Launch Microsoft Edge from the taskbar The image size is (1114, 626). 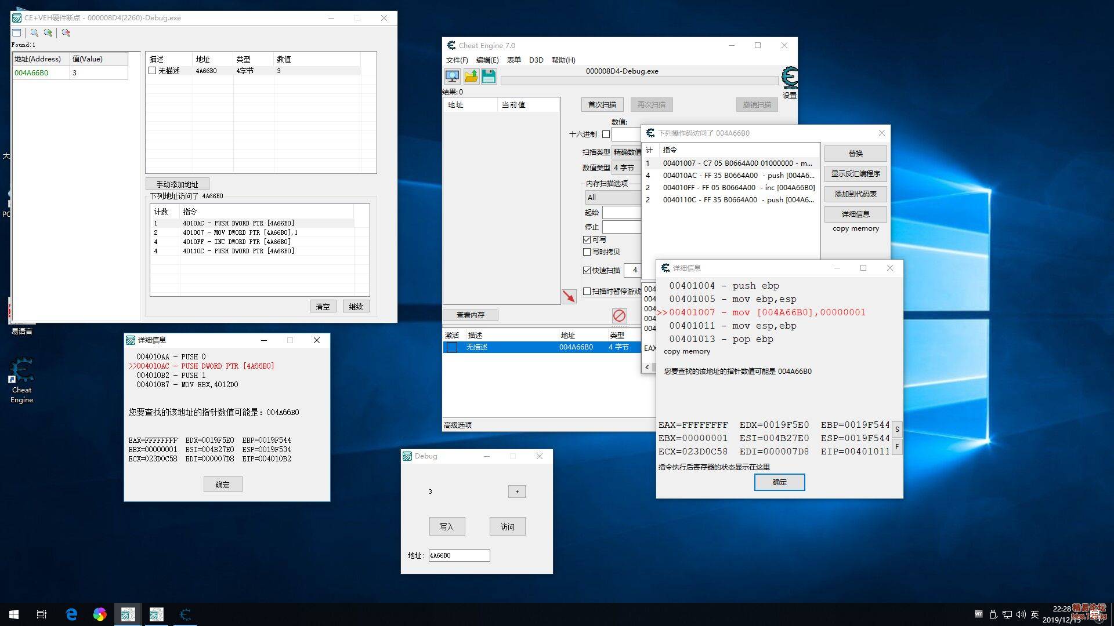click(x=71, y=614)
